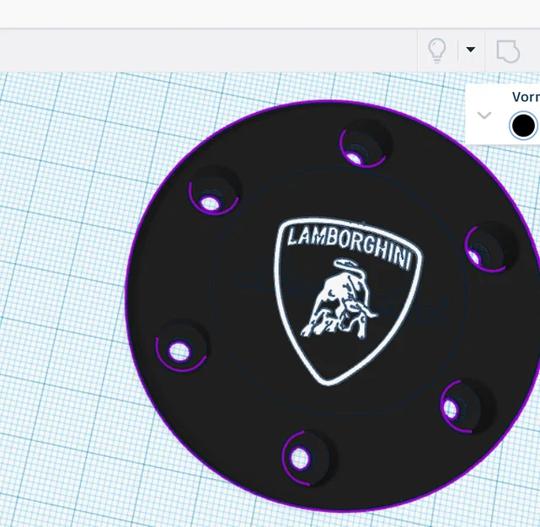Collapse the shape panel chevron
The width and height of the screenshot is (540, 527).
484,116
